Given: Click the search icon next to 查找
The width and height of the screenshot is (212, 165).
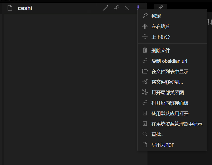Looking at the screenshot, I should (x=145, y=134).
